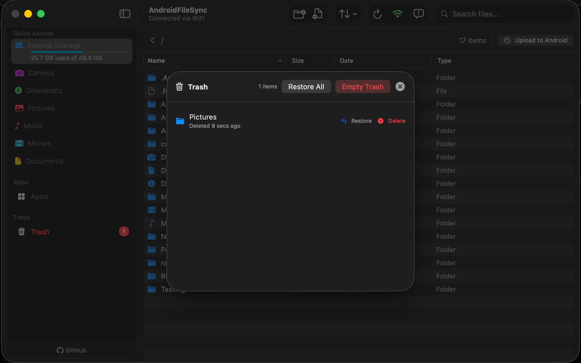This screenshot has height=363, width=581.
Task: Click the sidebar Trash can icon
Action: (x=21, y=231)
